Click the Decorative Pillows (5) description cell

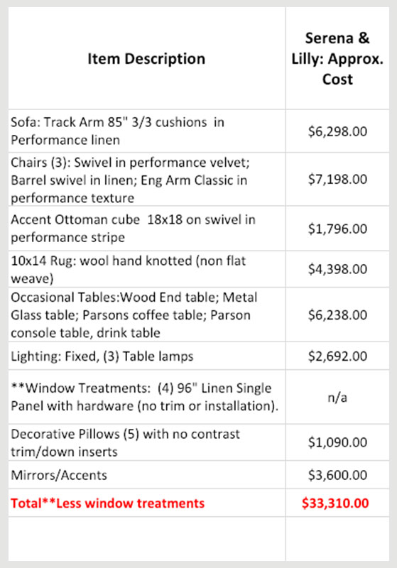coord(147,442)
